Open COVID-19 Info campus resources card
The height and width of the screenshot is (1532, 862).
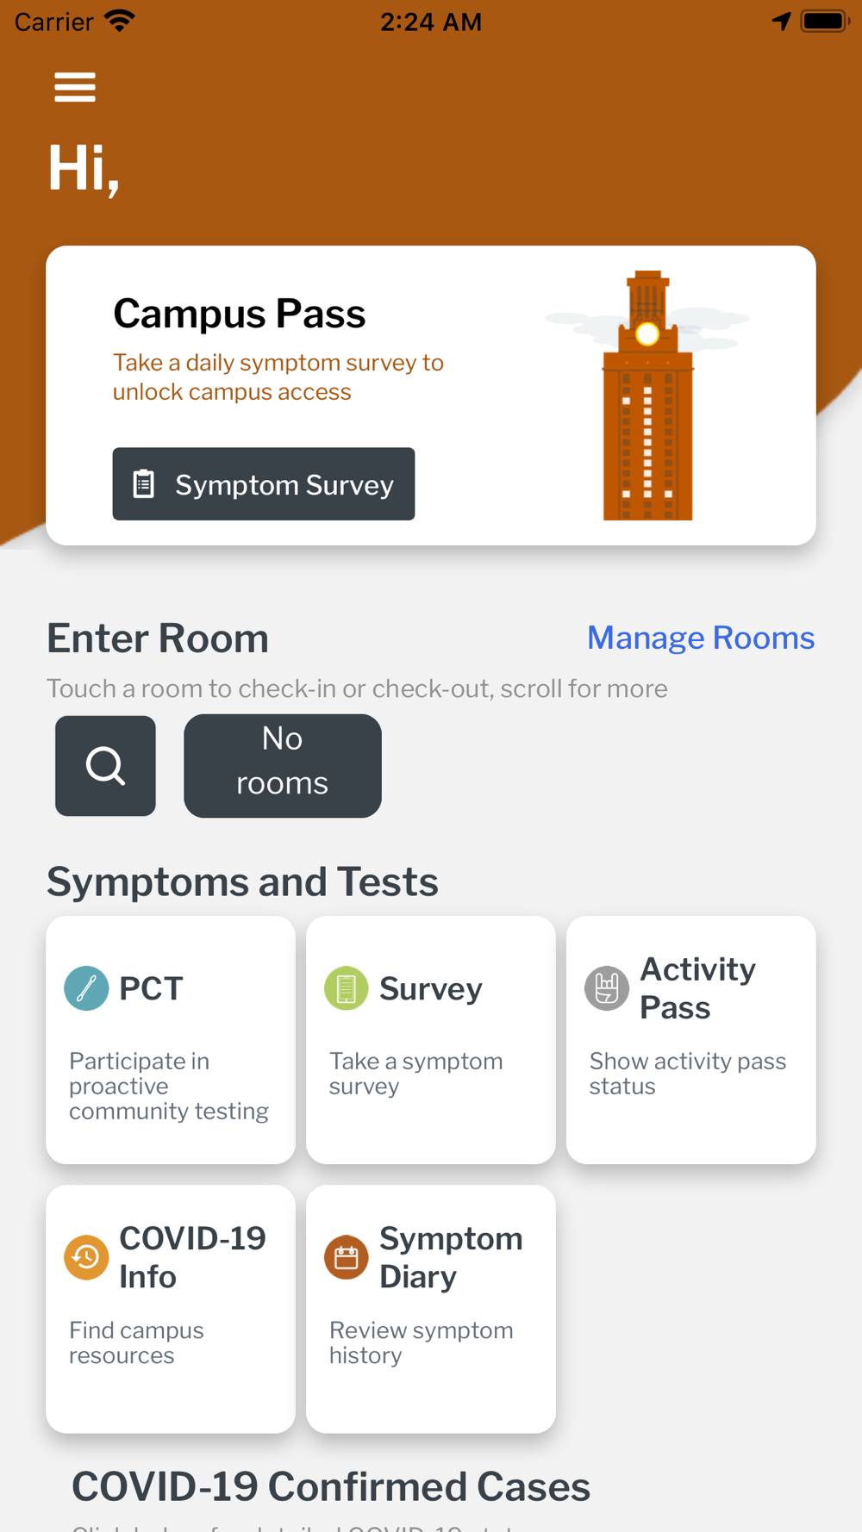(171, 1308)
